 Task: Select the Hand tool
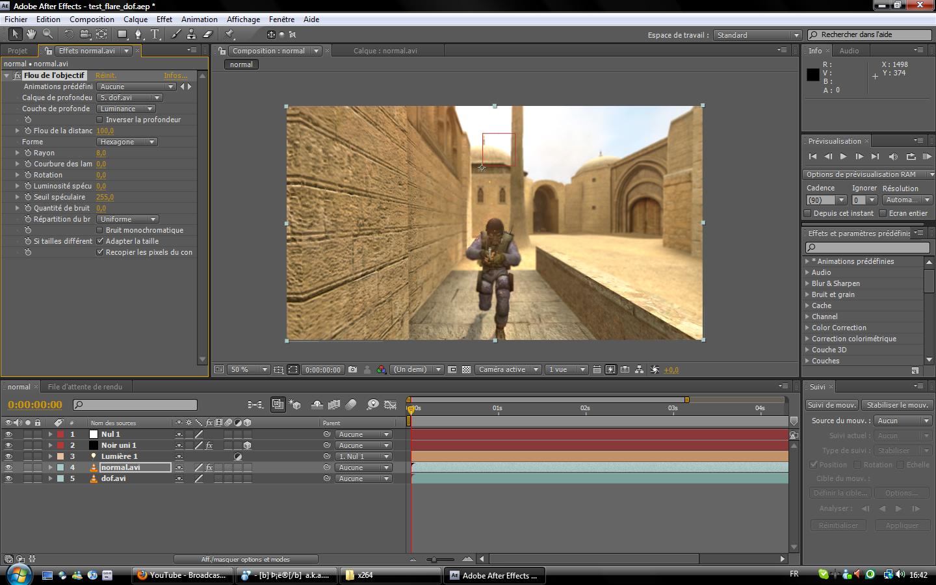click(31, 34)
